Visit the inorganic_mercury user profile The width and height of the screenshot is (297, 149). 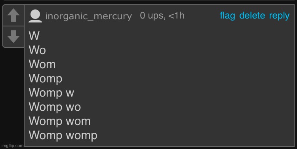click(88, 16)
